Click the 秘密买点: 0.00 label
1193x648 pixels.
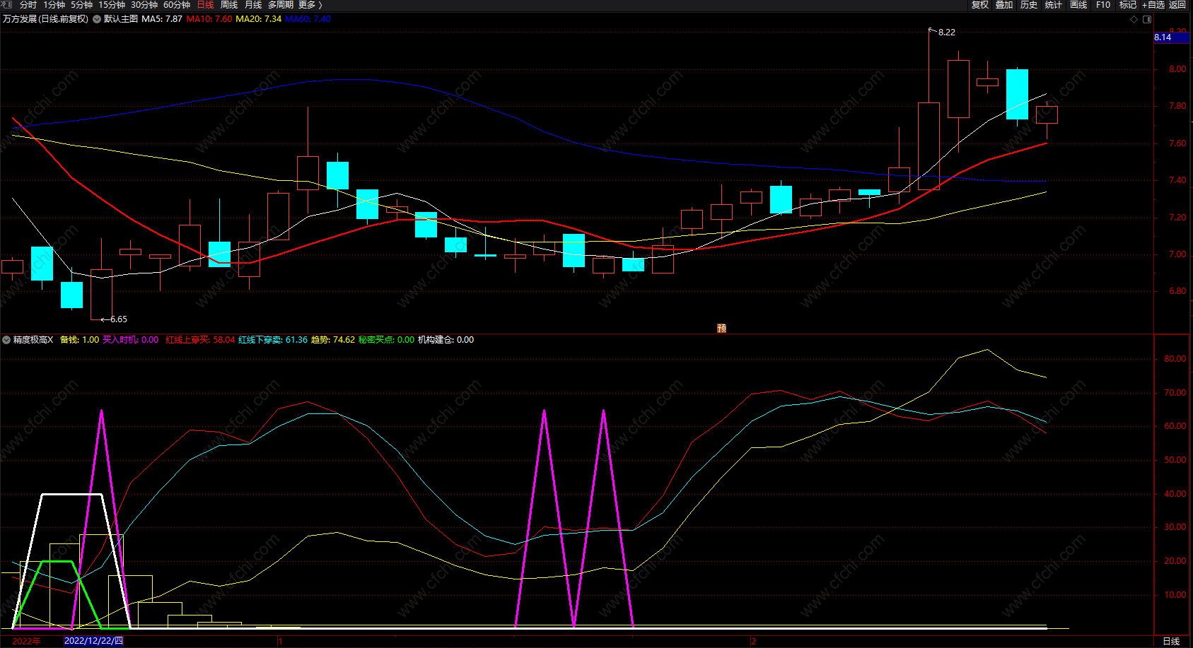tap(387, 340)
